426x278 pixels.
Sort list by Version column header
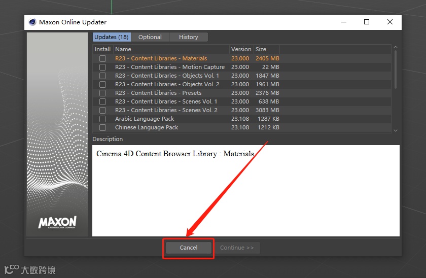[241, 49]
